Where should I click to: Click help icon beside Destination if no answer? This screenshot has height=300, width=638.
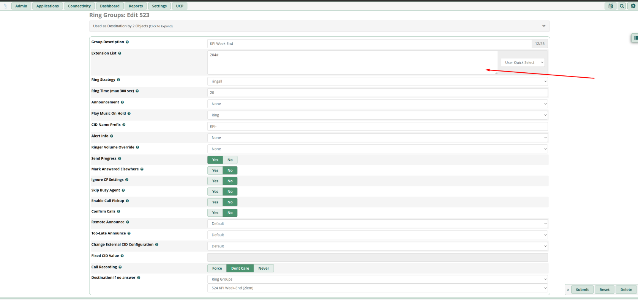pos(139,278)
